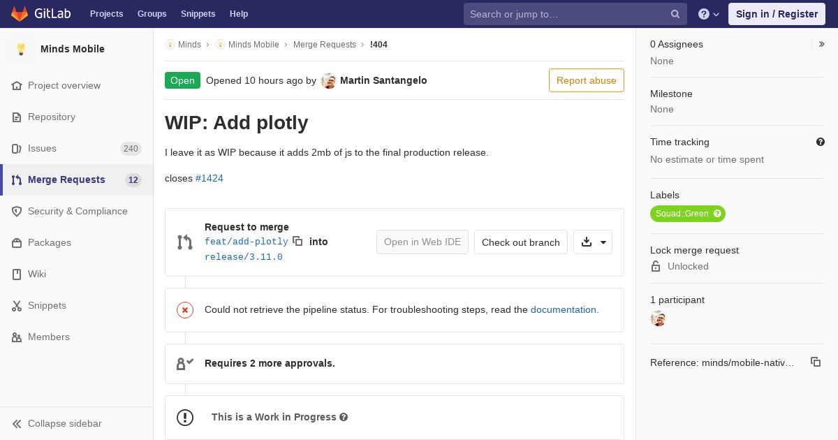The height and width of the screenshot is (440, 838).
Task: Click Report abuse button
Action: click(587, 80)
